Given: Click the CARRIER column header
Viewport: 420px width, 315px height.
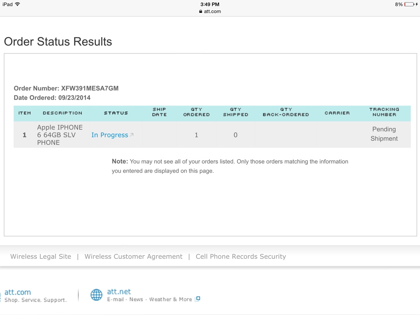Looking at the screenshot, I should point(337,113).
